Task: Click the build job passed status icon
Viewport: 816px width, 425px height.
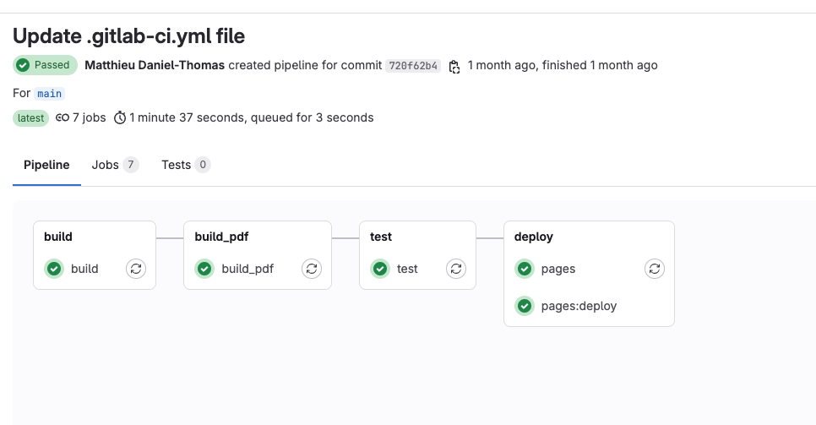Action: [x=54, y=269]
